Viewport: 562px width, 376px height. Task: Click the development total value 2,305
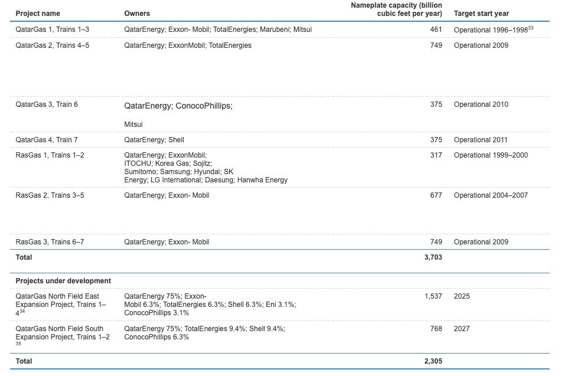pos(433,362)
